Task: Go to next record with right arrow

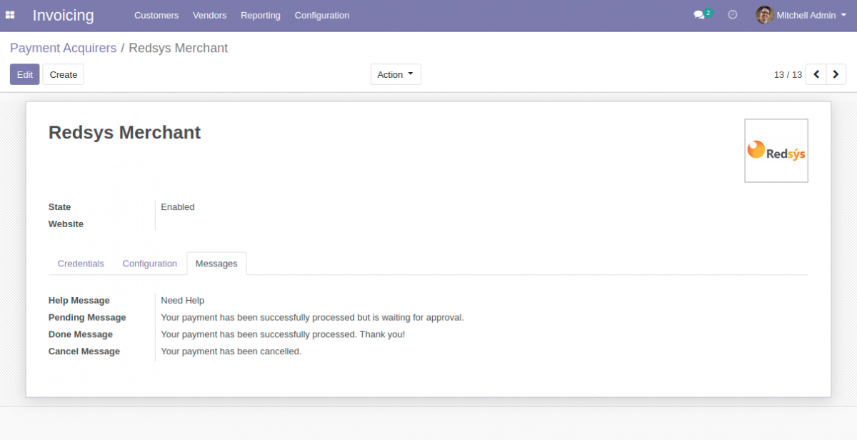Action: [836, 74]
